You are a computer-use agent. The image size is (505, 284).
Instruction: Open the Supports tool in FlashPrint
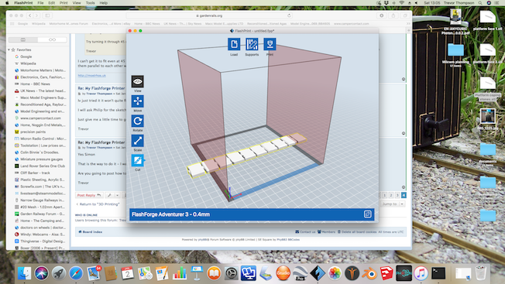click(x=252, y=44)
